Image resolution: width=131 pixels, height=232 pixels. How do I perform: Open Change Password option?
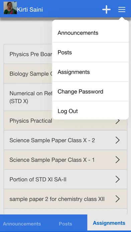[x=90, y=92]
